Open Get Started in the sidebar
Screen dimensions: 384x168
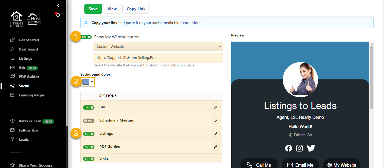point(29,40)
